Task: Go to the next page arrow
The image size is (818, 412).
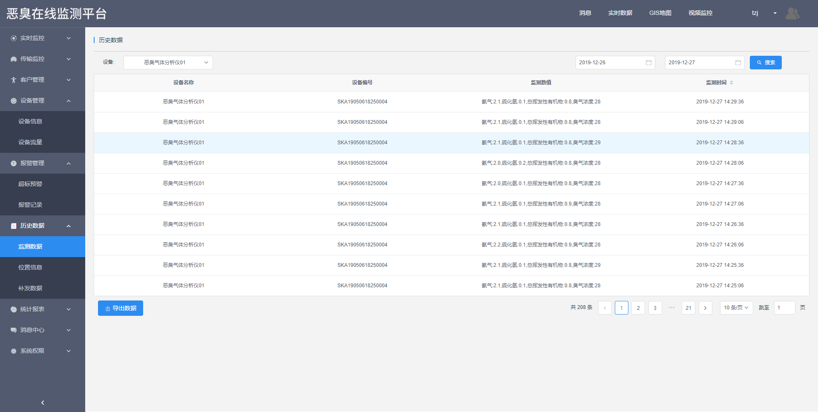Action: click(705, 308)
